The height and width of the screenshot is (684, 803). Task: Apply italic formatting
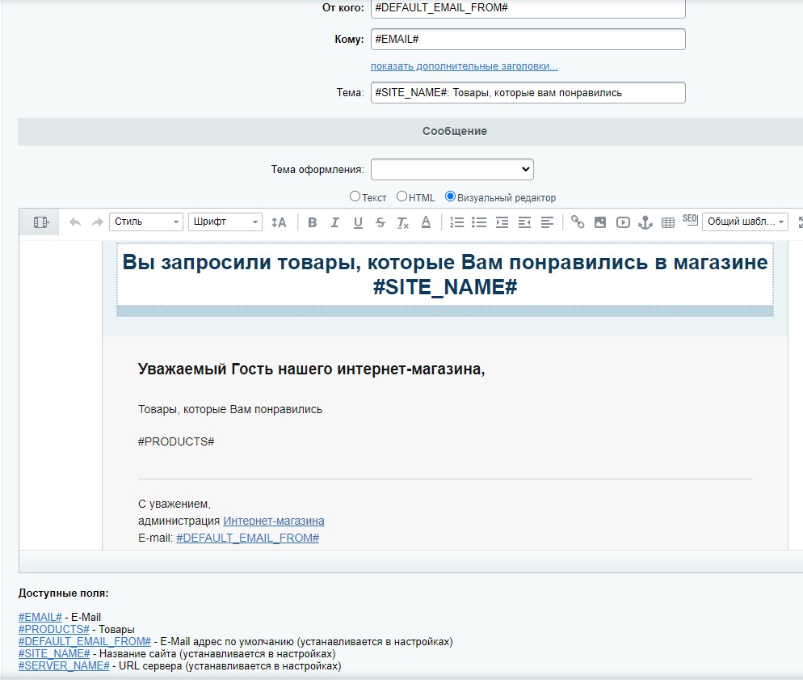(335, 222)
